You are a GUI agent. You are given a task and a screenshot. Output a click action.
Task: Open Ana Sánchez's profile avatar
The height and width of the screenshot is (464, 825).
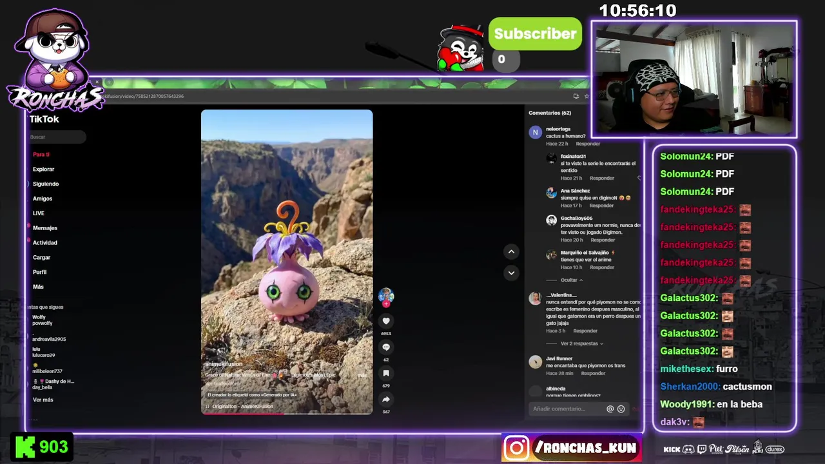(551, 193)
